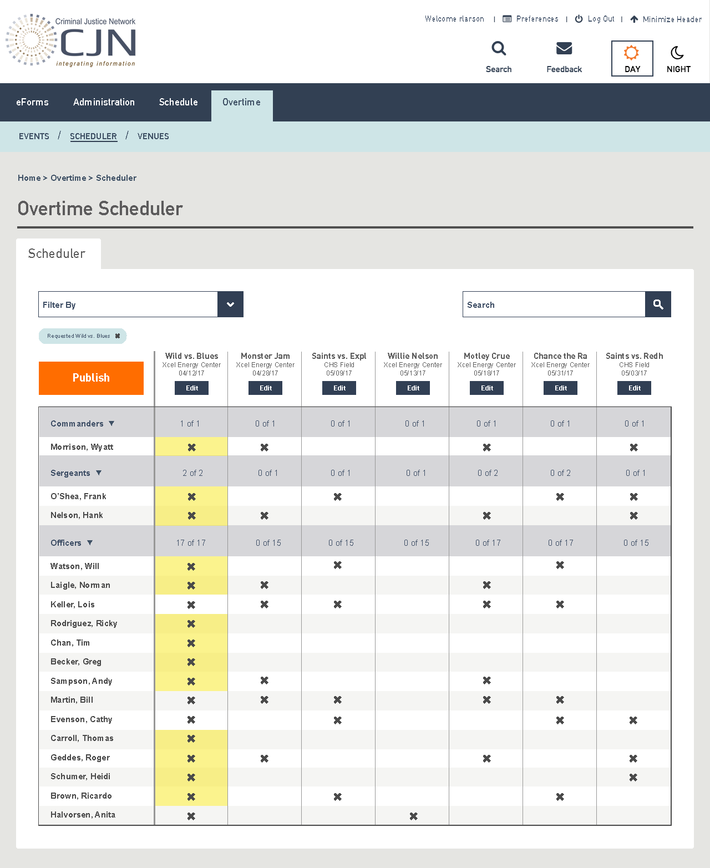Click X for Martin, Bill under Saints vs. Expl
This screenshot has width=710, height=868.
point(338,700)
